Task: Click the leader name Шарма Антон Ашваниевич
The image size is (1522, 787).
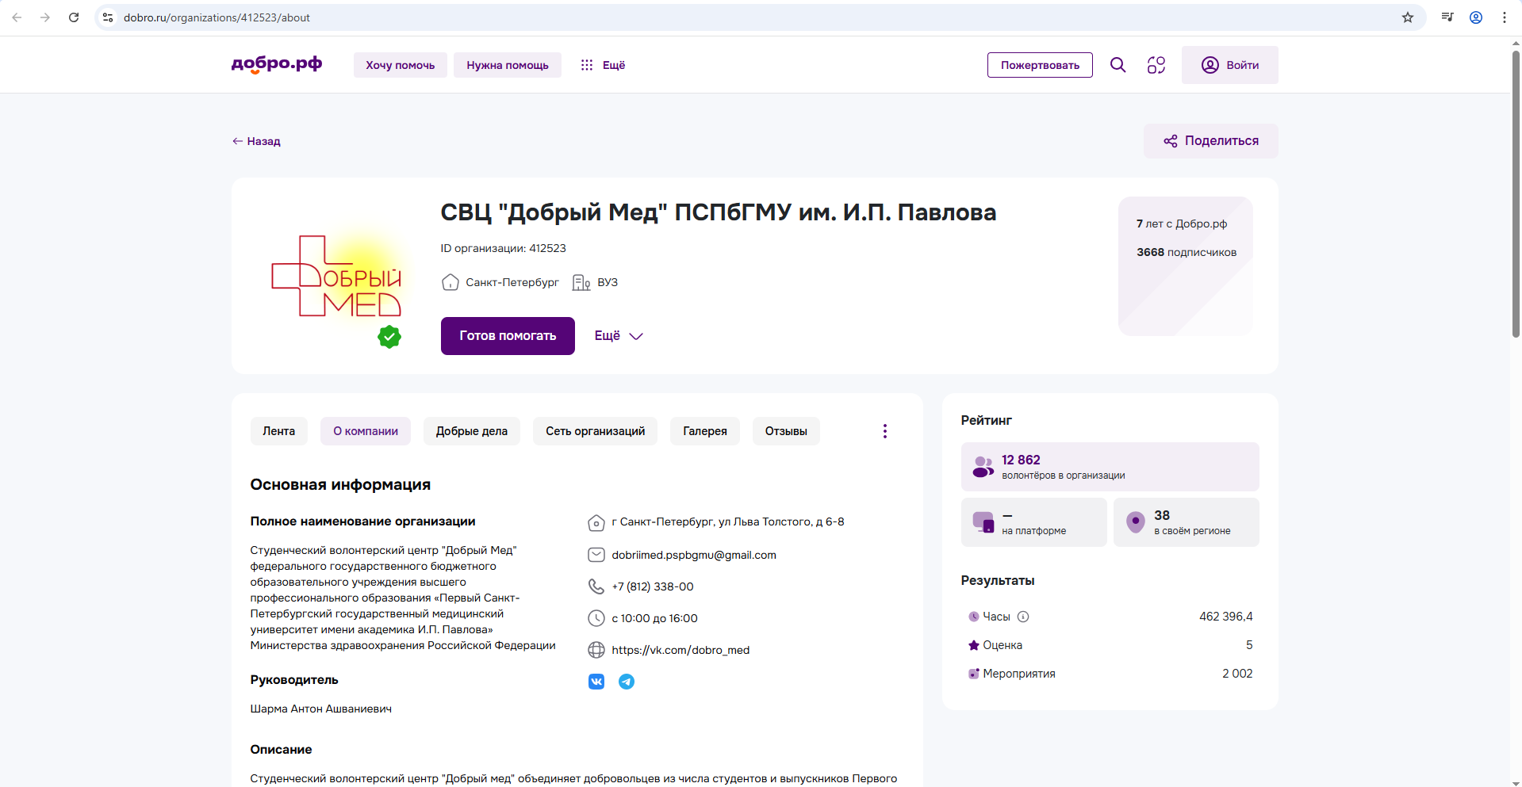Action: point(321,709)
